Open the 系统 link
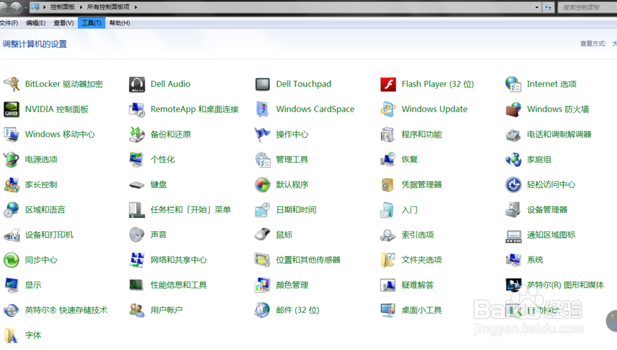The width and height of the screenshot is (617, 350). tap(535, 260)
